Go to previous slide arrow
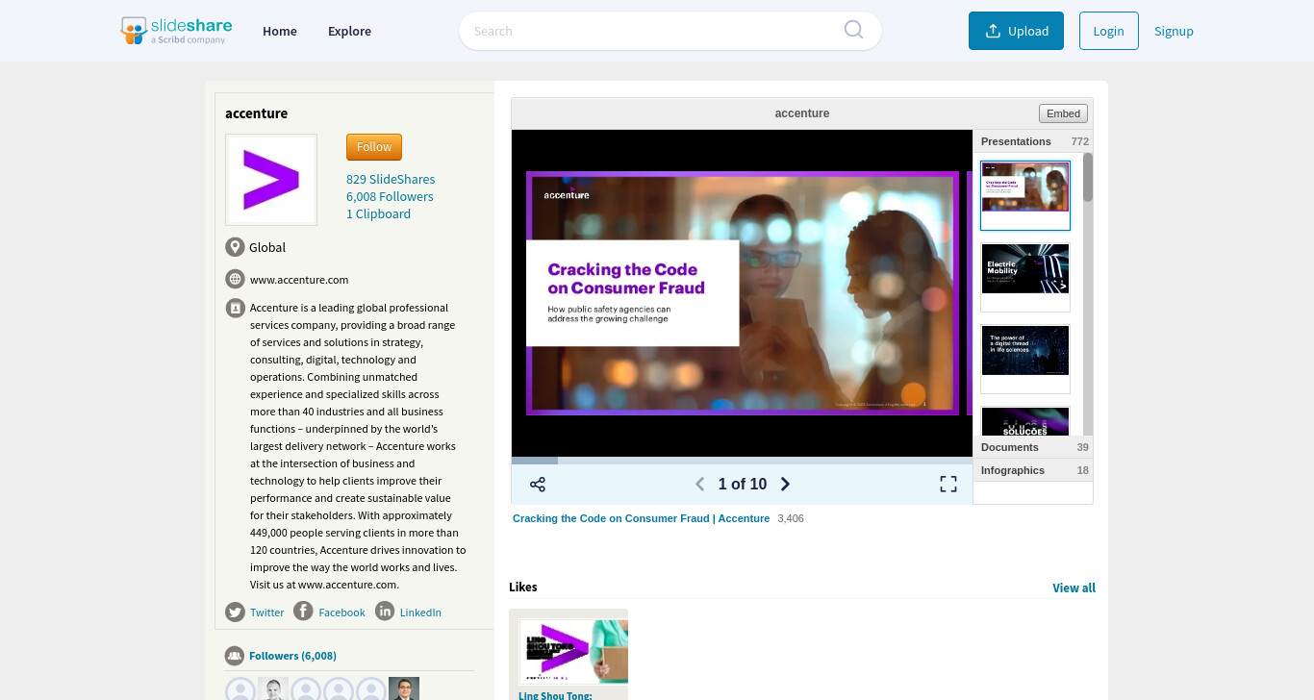The width and height of the screenshot is (1314, 700). pyautogui.click(x=700, y=484)
